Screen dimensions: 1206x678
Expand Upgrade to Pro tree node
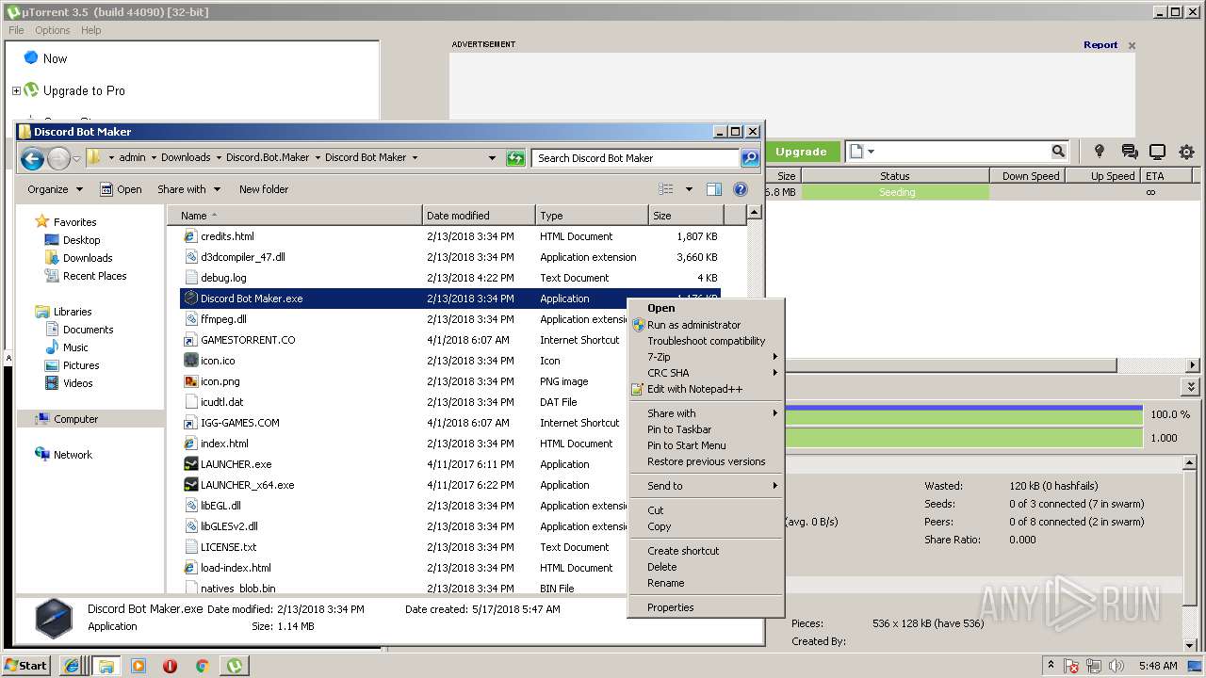tap(16, 90)
